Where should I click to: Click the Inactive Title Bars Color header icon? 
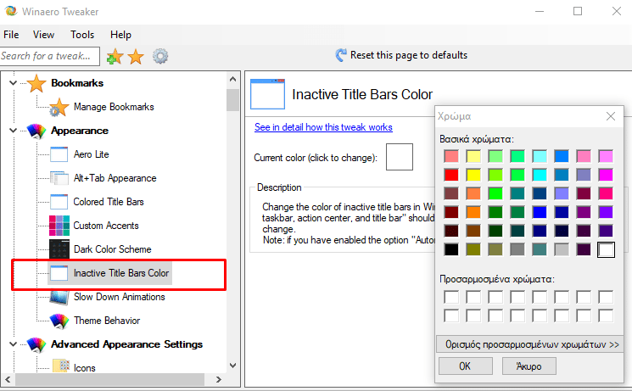(267, 94)
